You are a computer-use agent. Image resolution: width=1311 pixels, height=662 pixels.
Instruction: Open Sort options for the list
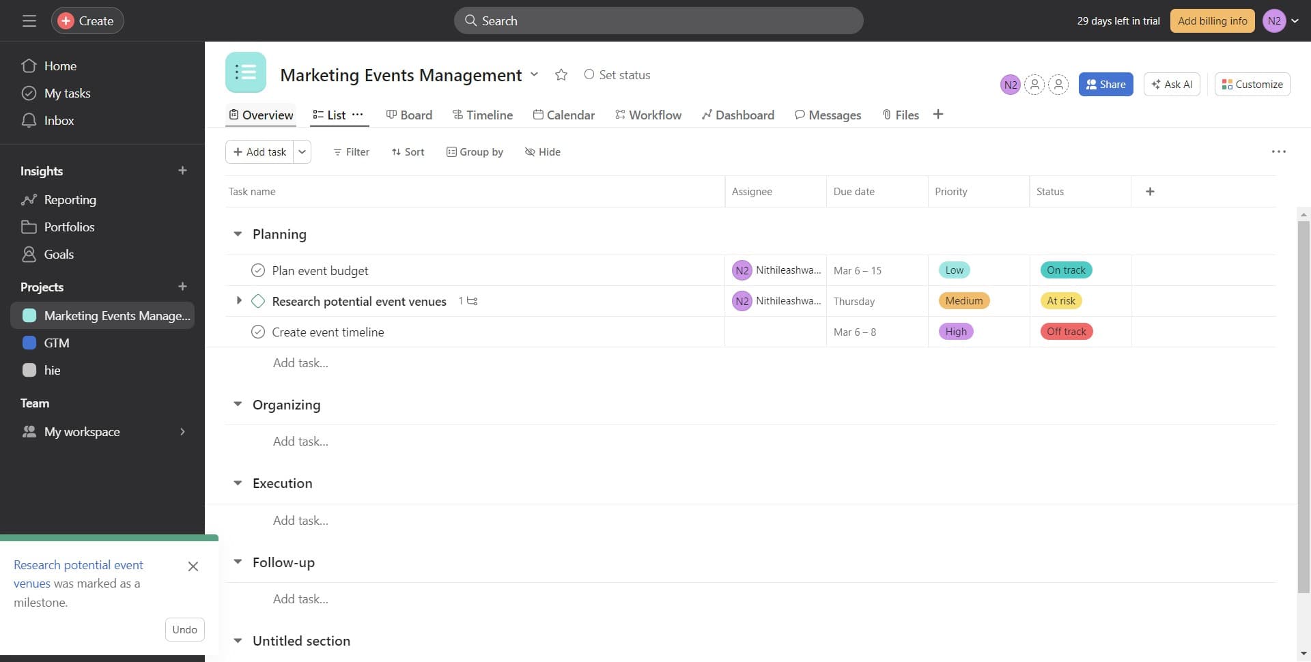point(408,152)
